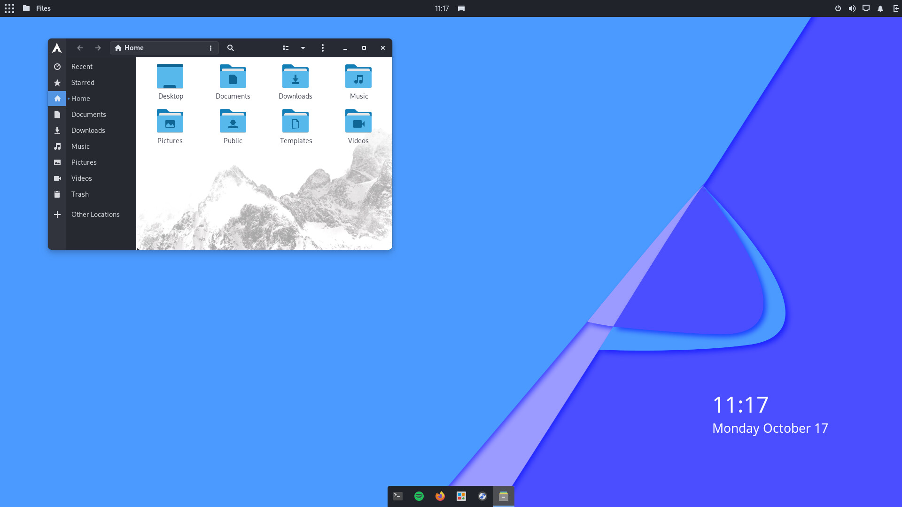902x507 pixels.
Task: Go forward using the right arrow
Action: (x=98, y=48)
